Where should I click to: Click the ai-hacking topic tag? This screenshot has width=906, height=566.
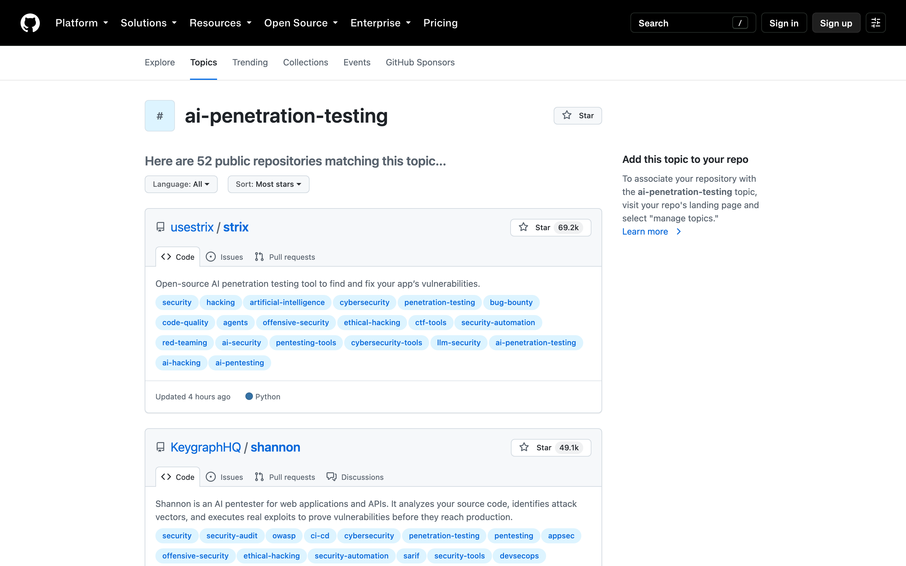pyautogui.click(x=181, y=363)
